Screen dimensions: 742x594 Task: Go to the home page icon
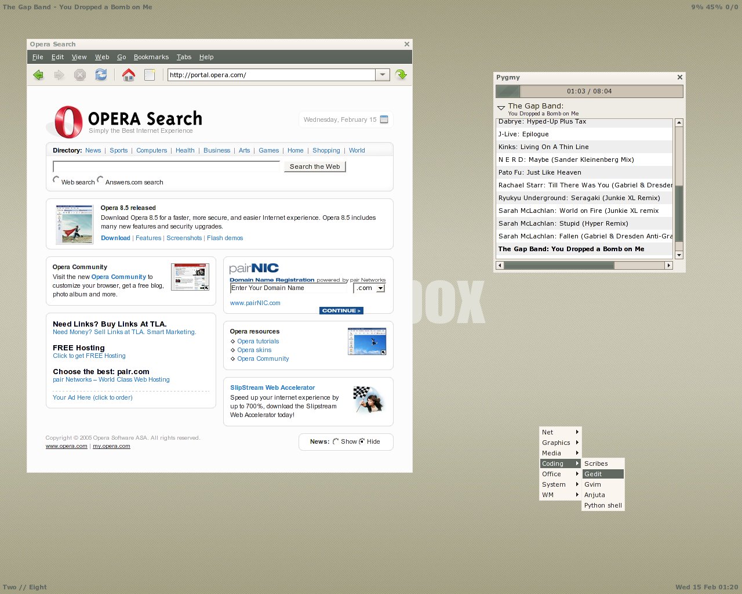coord(129,75)
